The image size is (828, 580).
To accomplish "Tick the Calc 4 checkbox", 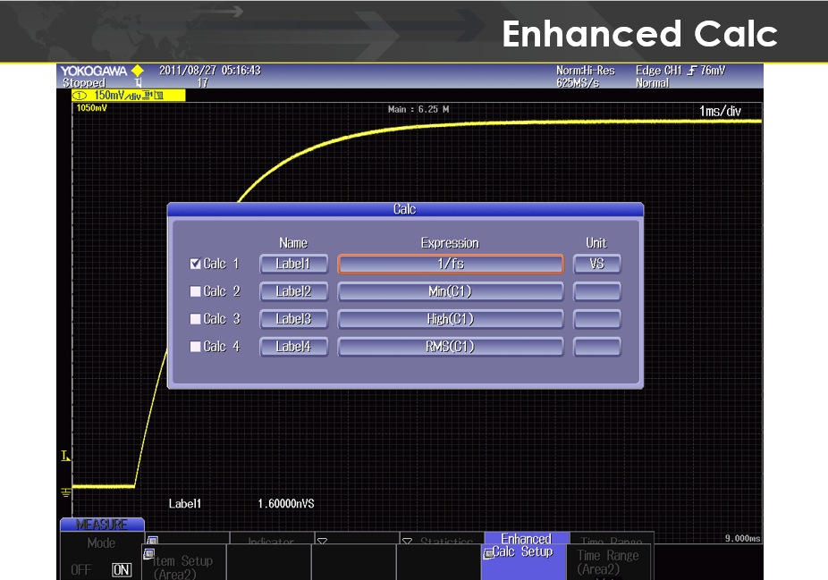I will pos(195,347).
